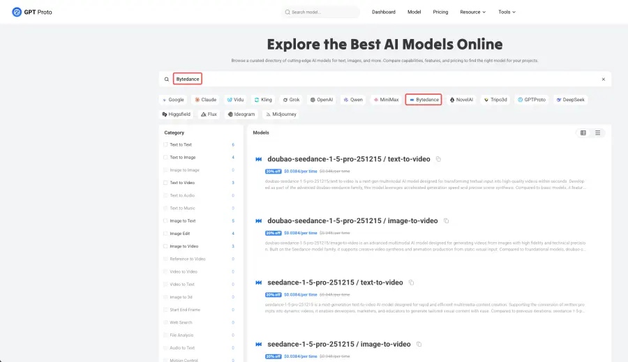Open doubao-seedance-1-5-pro-251215 / image-to-video model
The width and height of the screenshot is (628, 362).
(352, 221)
